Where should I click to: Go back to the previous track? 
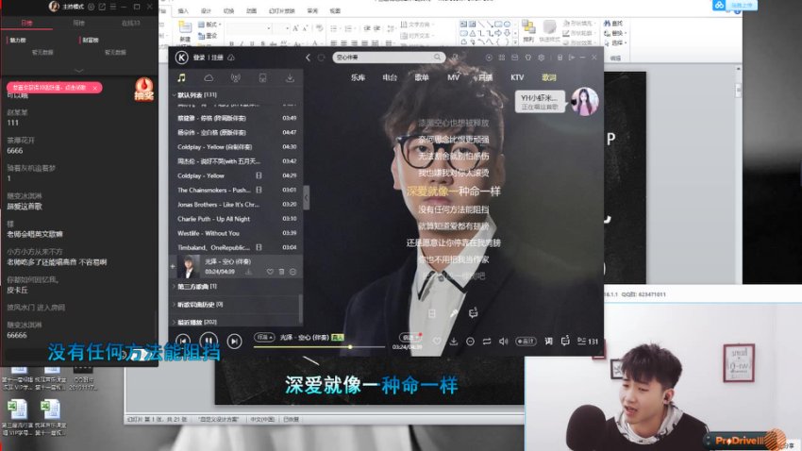coord(183,340)
